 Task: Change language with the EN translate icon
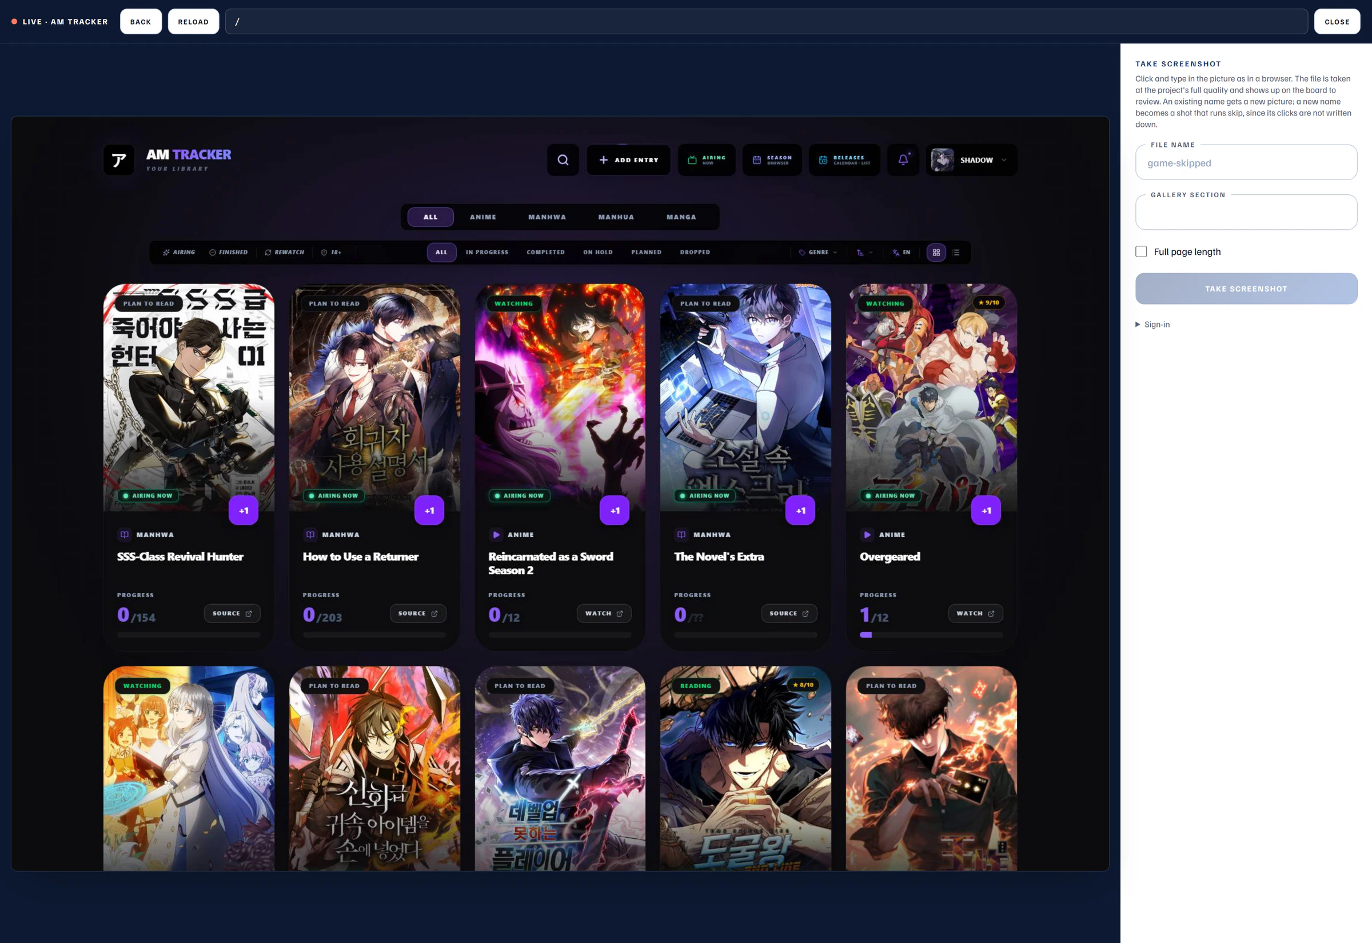tap(901, 252)
